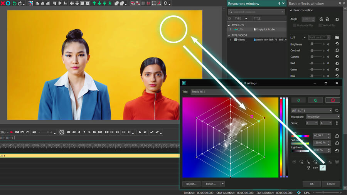
Task: Open LUT folder browse icon in Basic effects
Action: point(337,37)
